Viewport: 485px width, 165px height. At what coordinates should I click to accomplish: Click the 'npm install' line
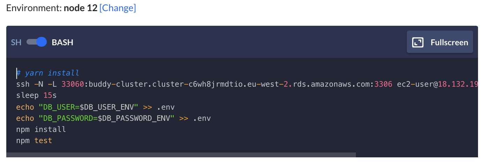pos(41,129)
